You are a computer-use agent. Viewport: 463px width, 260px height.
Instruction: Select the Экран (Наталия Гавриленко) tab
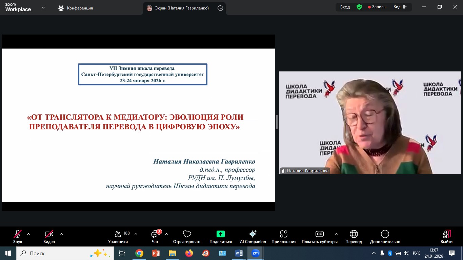[x=180, y=8]
